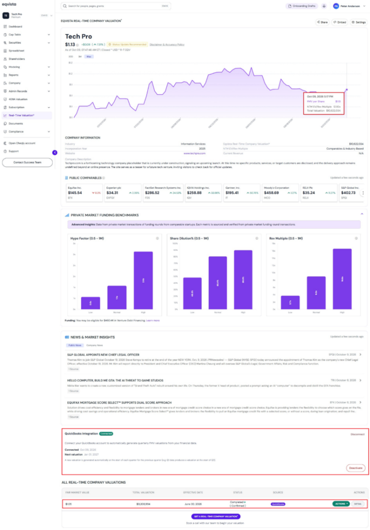Expand the Cap Table submenu chevron
Screen dimensions: 370x530
point(49,35)
